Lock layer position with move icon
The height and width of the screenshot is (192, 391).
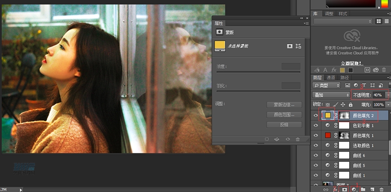coord(343,105)
